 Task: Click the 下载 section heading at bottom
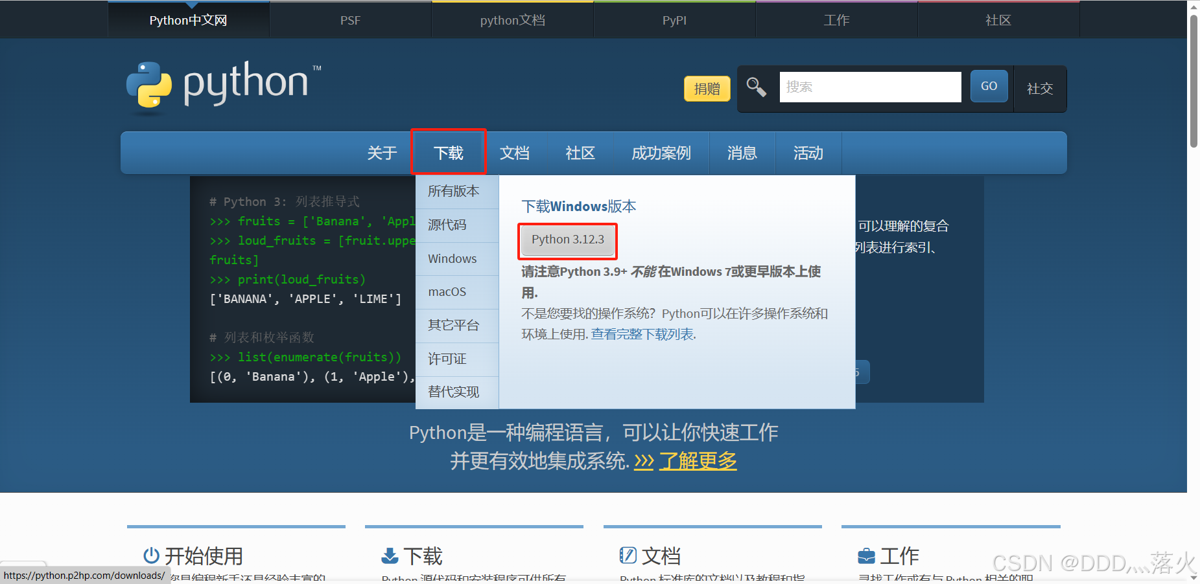(x=423, y=556)
